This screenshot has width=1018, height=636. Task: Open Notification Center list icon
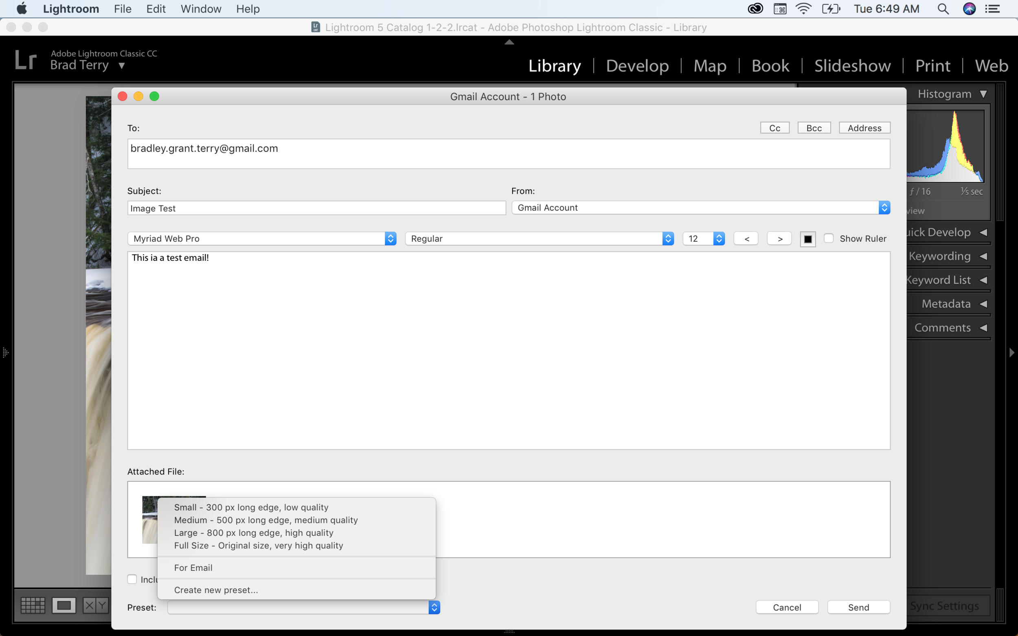993,9
